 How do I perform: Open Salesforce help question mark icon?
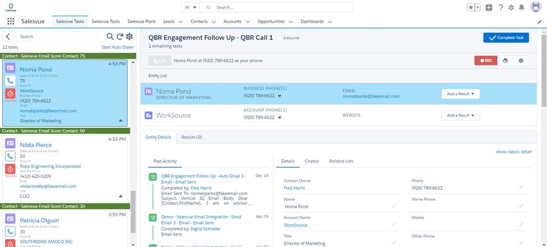500,7
